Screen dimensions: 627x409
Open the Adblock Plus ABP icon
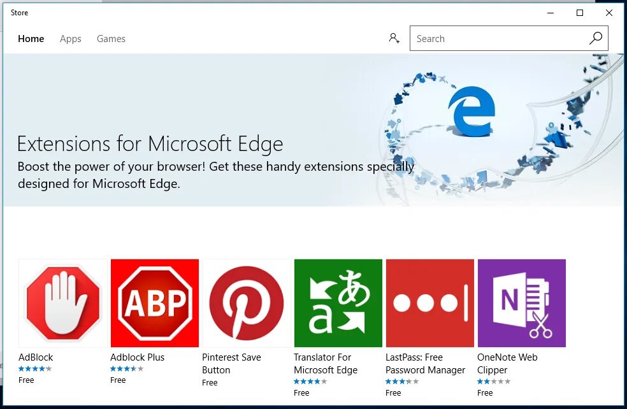tap(155, 303)
